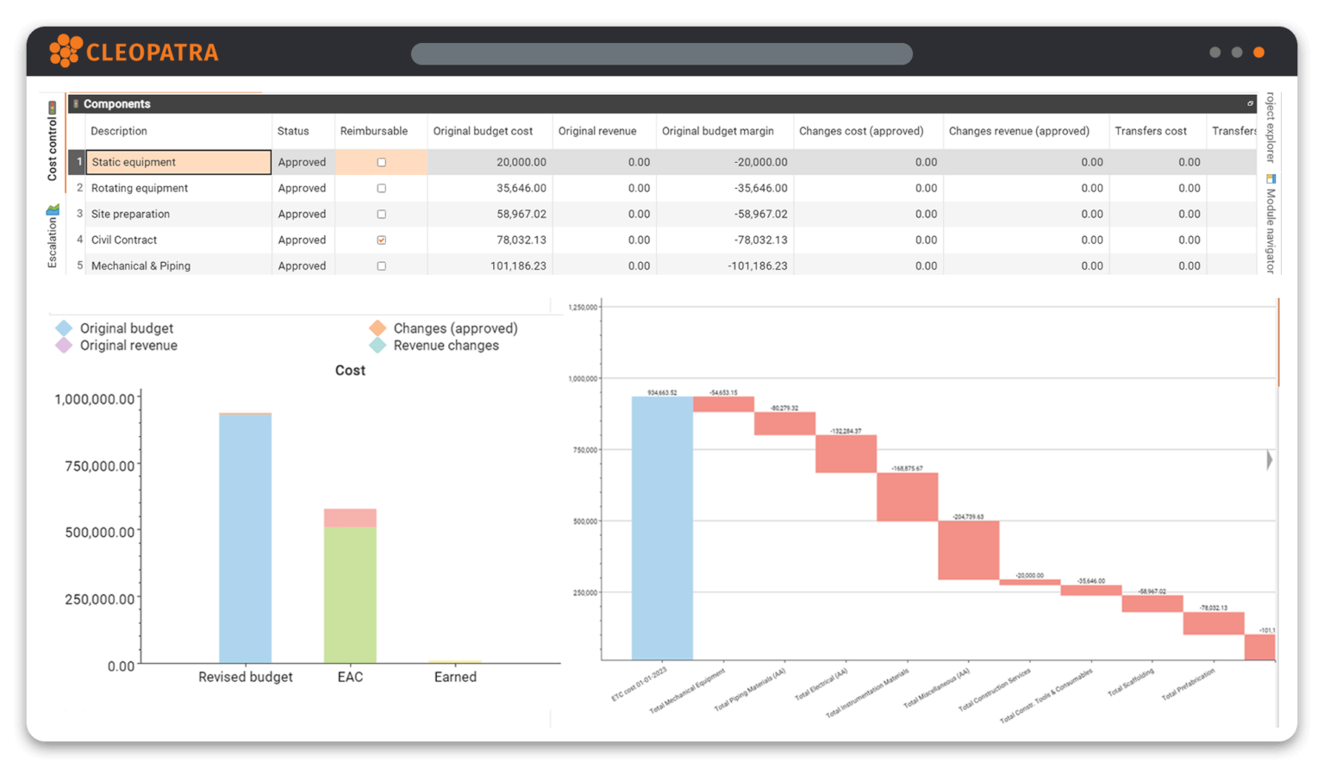
Task: Click the teal Revenue changes legend diamond
Action: tap(377, 345)
